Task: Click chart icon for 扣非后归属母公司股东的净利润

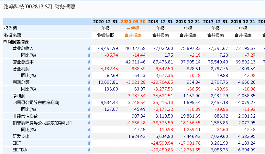Action: click(x=88, y=123)
